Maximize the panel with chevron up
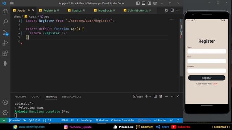The width and height of the screenshot is (232, 130). pos(172,96)
